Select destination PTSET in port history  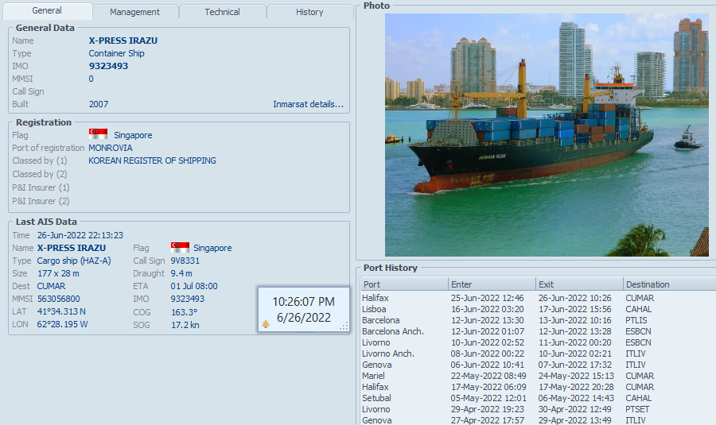[x=637, y=409]
